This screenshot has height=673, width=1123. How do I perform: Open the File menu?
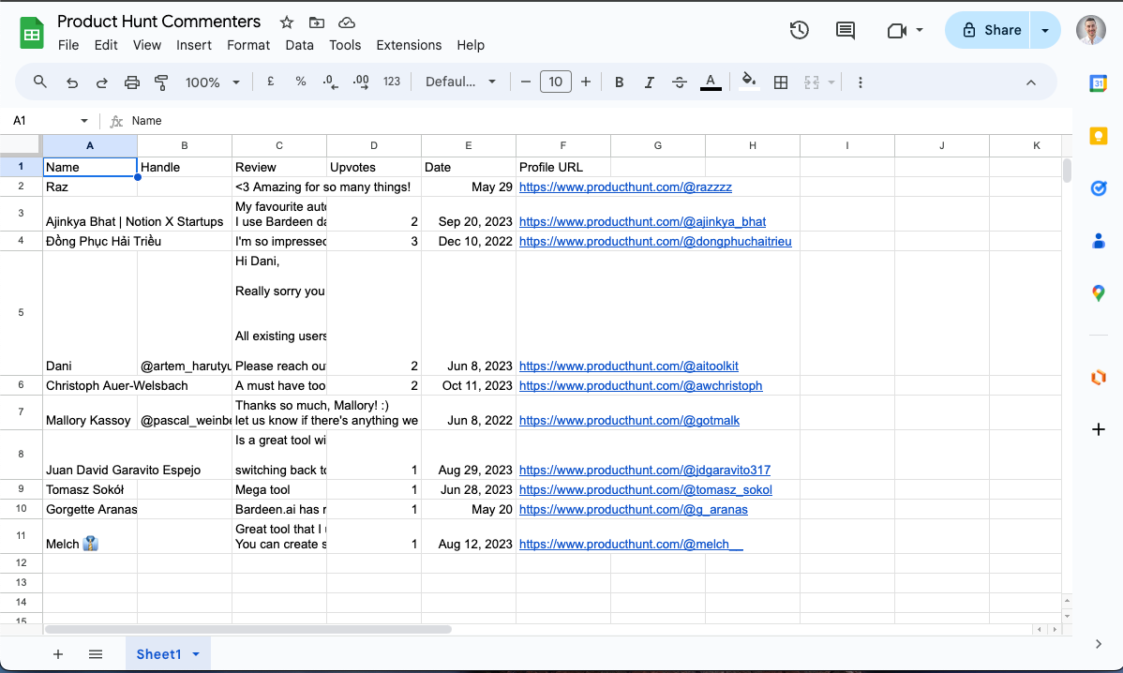point(68,45)
